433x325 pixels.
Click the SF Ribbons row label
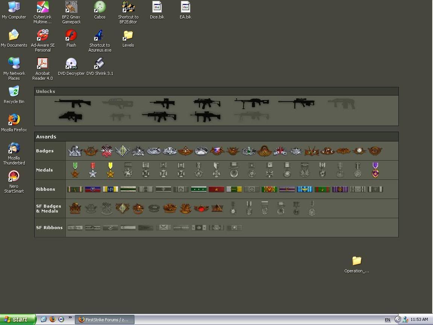(50, 228)
